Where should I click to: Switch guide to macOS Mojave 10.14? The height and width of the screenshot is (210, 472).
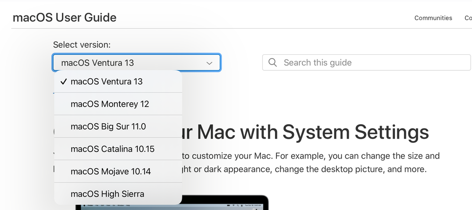point(111,171)
